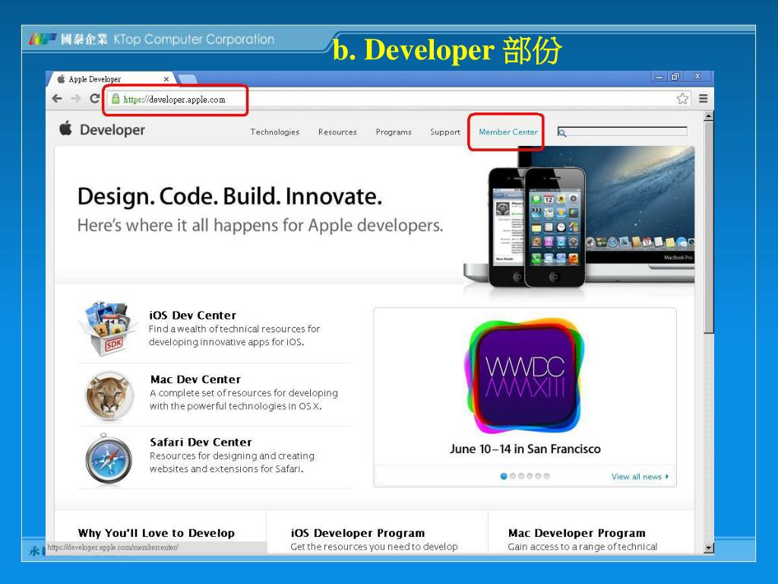Select the fifth news carousel dot
This screenshot has width=778, height=584.
coord(538,476)
